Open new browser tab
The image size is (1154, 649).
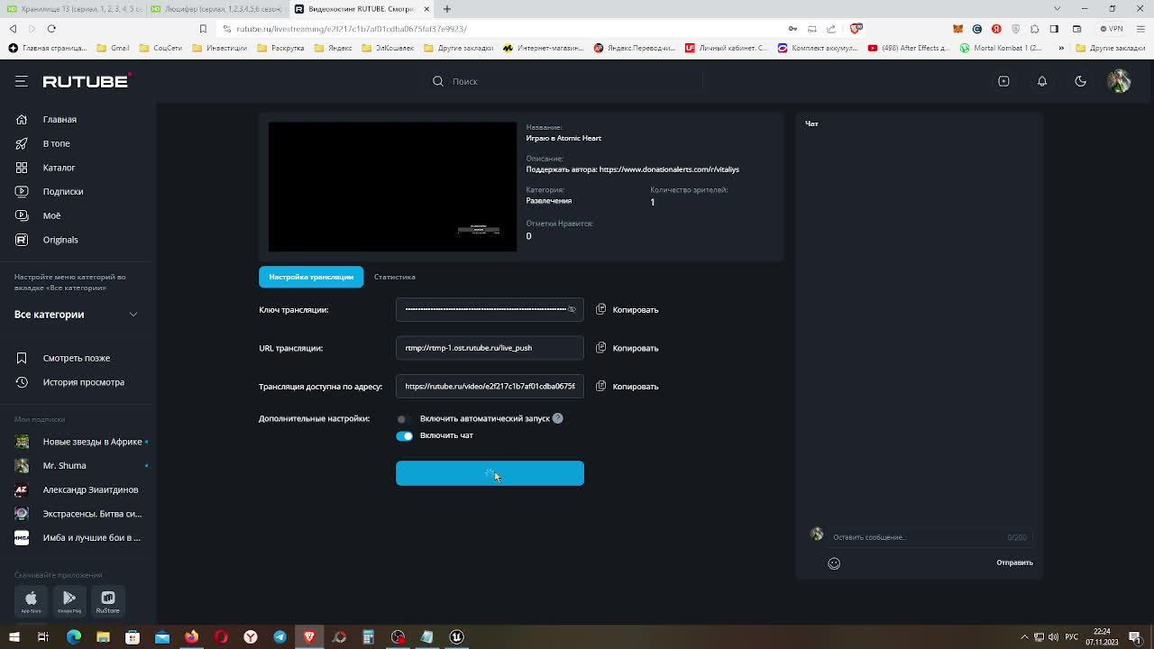coord(447,9)
